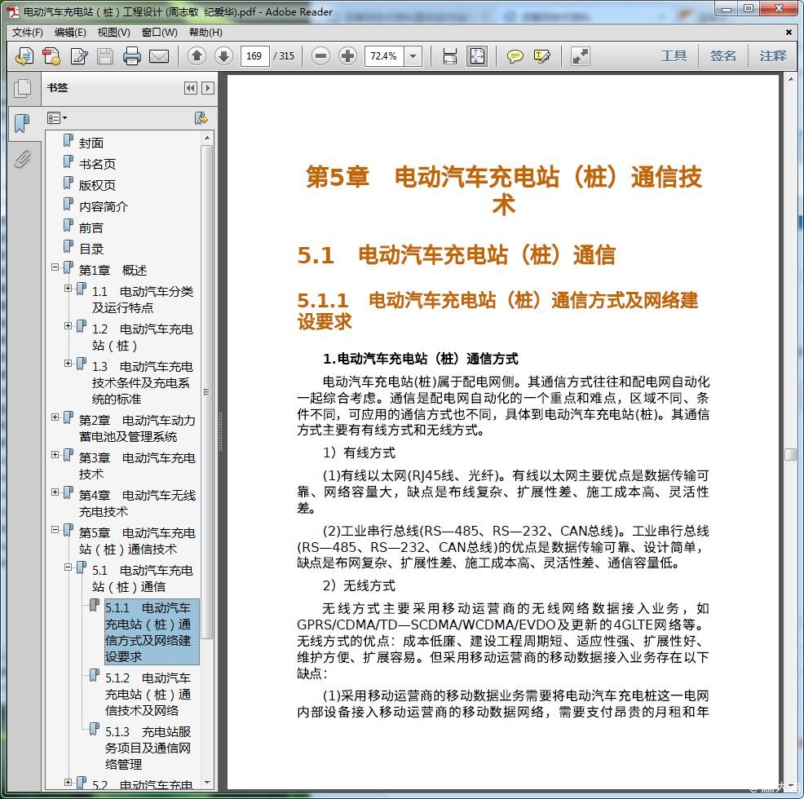Zoom out with the minus button
The image size is (804, 799).
tap(321, 56)
